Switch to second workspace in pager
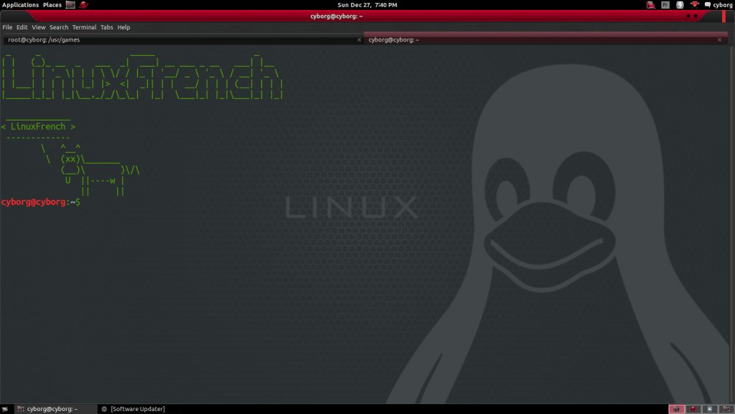This screenshot has height=414, width=735. pos(693,409)
